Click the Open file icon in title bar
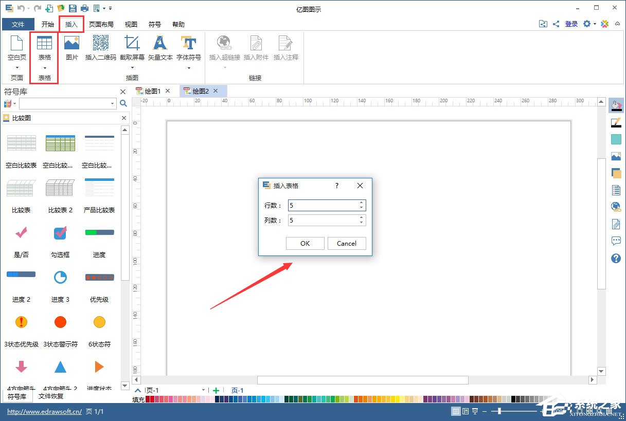The image size is (626, 421). point(61,8)
